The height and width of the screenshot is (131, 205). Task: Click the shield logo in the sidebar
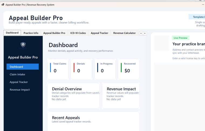(23, 45)
